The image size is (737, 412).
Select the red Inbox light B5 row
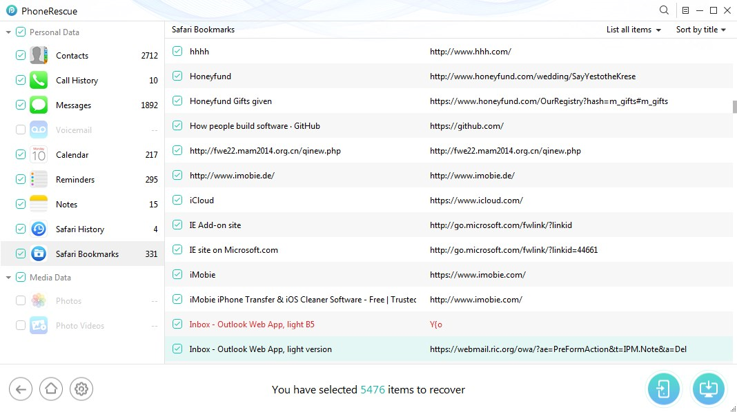tap(449, 325)
